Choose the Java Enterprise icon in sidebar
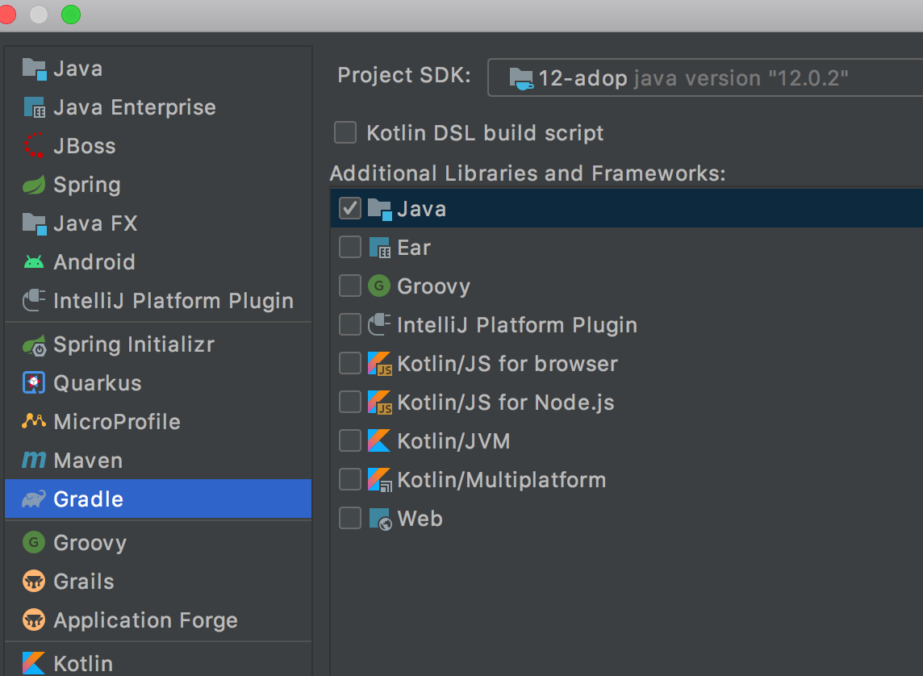This screenshot has width=923, height=676. pos(34,107)
